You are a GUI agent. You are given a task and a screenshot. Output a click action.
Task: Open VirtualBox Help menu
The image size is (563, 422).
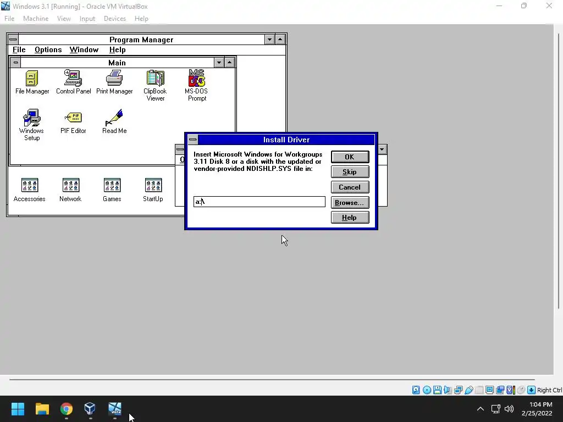pos(141,18)
